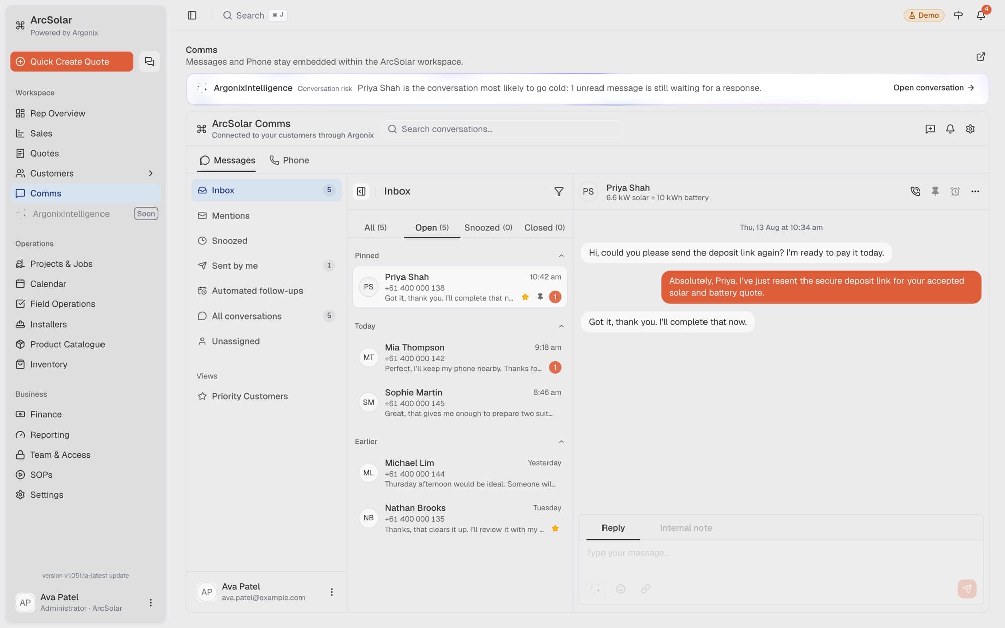The width and height of the screenshot is (1005, 628).
Task: Open the global Search box
Action: tap(254, 15)
